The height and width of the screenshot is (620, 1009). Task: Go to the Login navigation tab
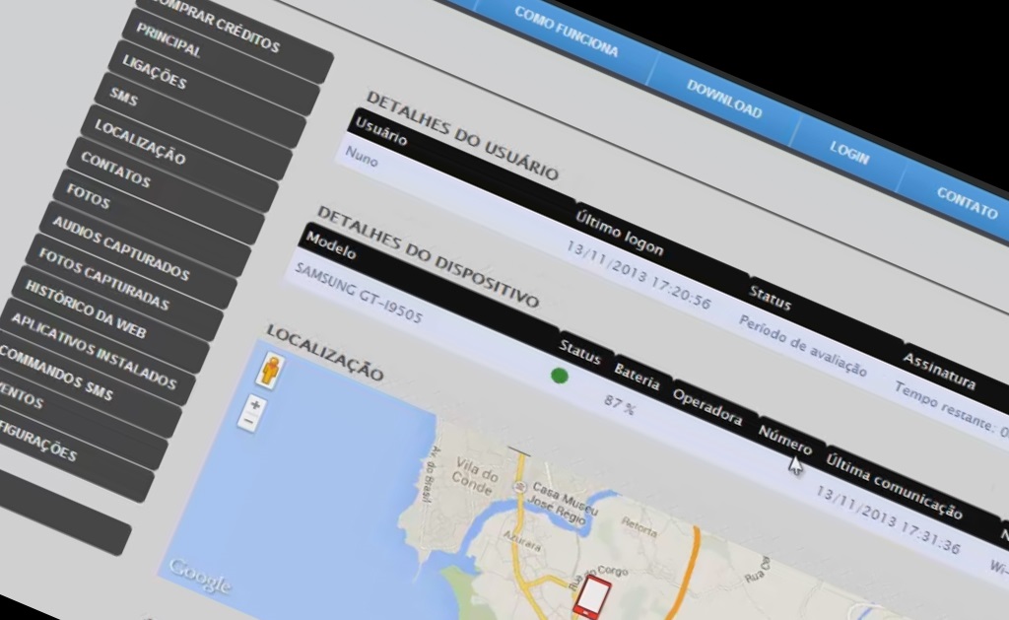[848, 153]
